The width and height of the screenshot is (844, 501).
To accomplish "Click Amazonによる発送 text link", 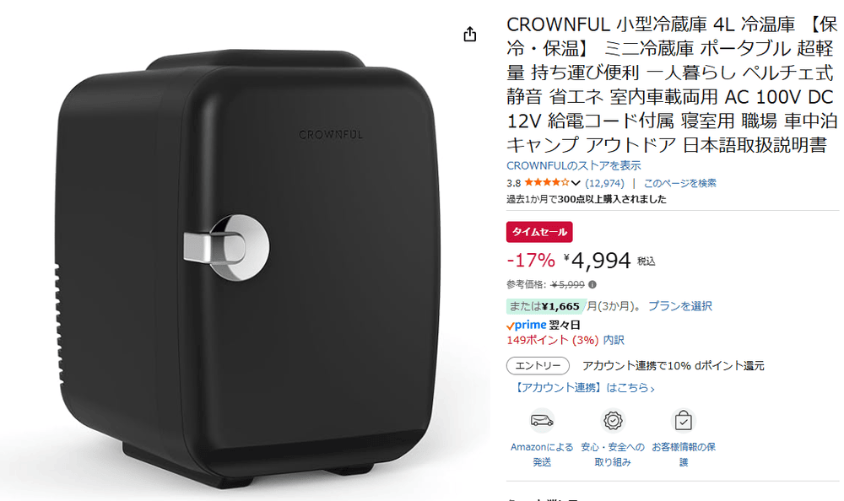I will coord(542,454).
